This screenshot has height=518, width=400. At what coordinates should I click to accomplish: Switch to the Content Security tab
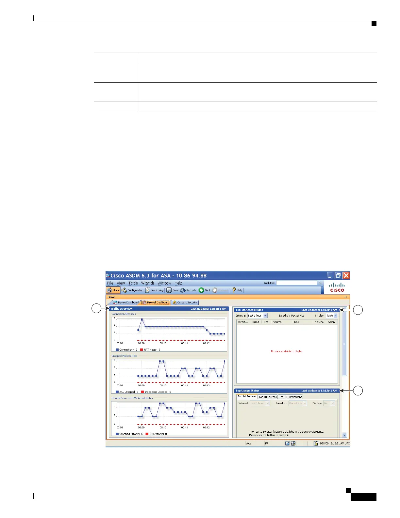[x=185, y=302]
